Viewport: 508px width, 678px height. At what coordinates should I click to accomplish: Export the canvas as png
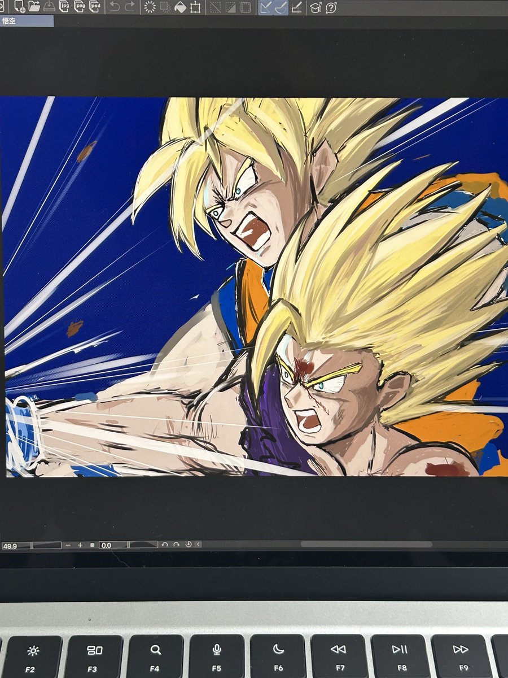click(x=79, y=7)
